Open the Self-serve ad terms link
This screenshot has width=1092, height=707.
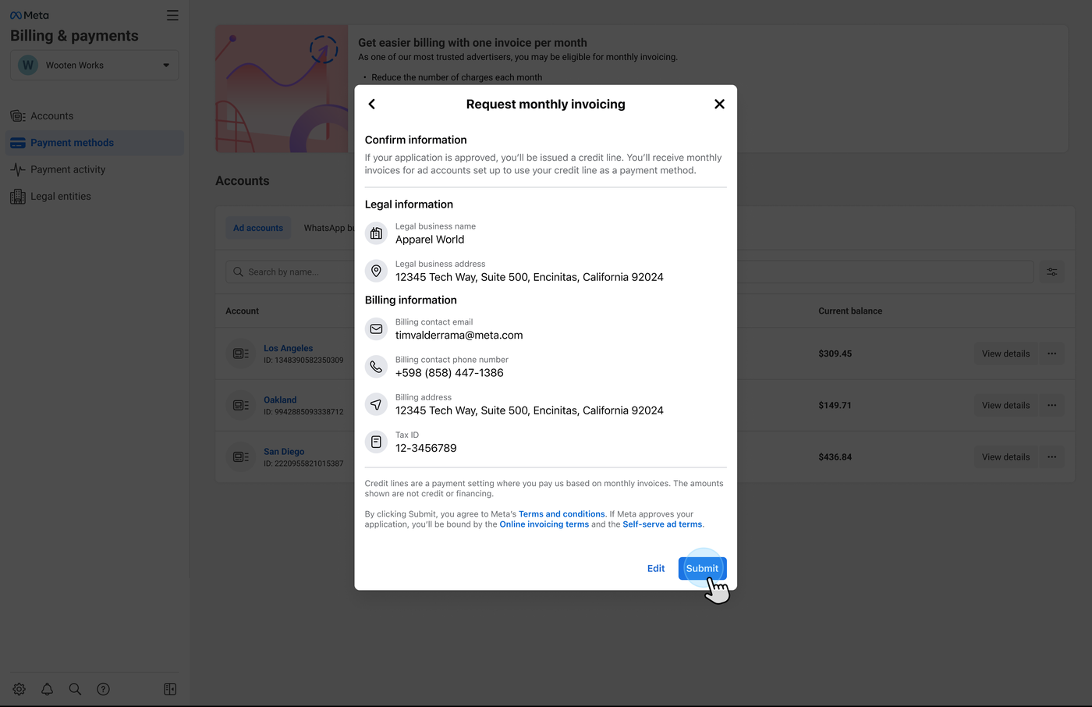tap(662, 524)
